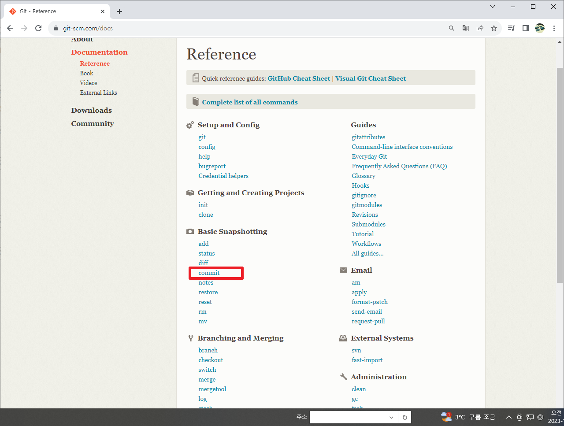Open Command-line interface conventions guide

pos(402,147)
